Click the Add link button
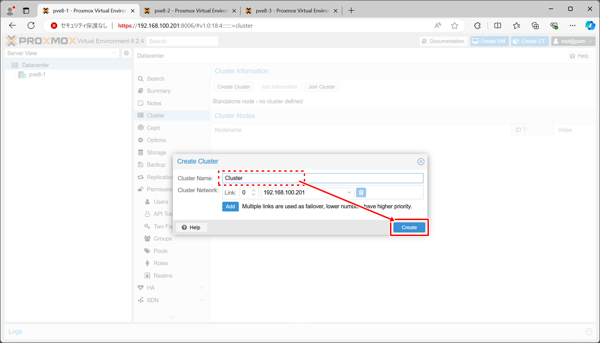 (230, 206)
